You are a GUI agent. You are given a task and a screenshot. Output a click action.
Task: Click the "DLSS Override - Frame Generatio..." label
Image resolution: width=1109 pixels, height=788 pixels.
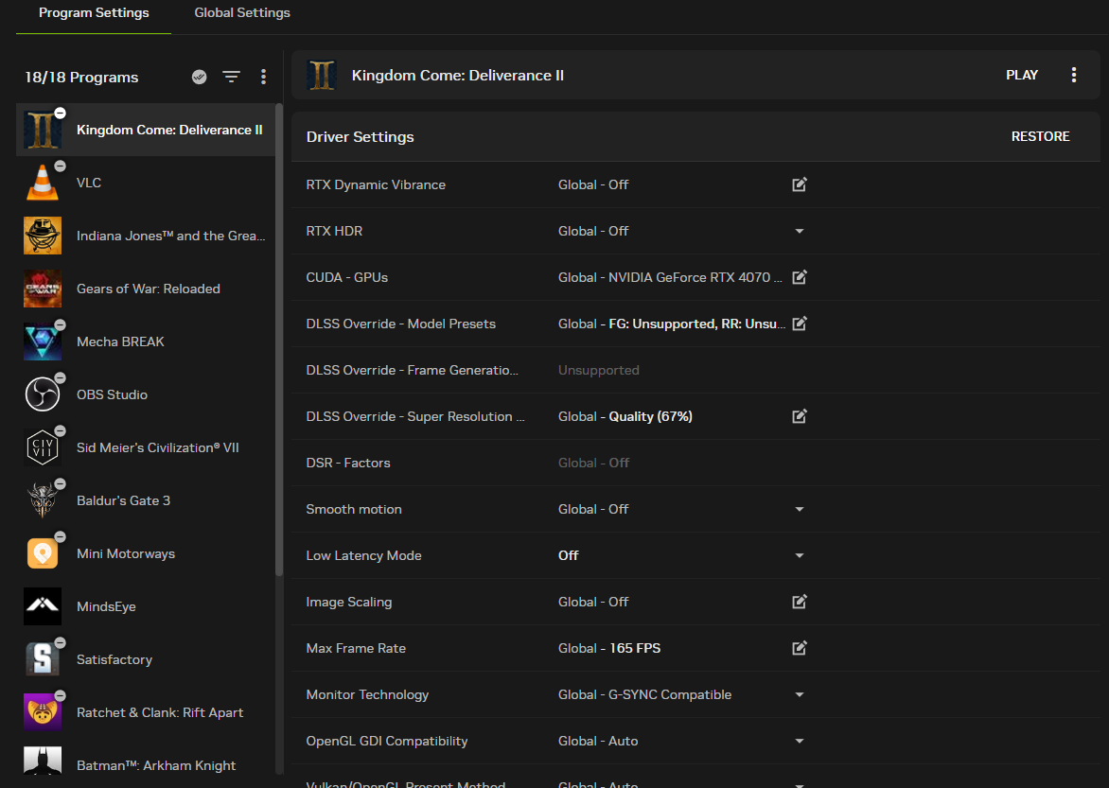click(413, 370)
